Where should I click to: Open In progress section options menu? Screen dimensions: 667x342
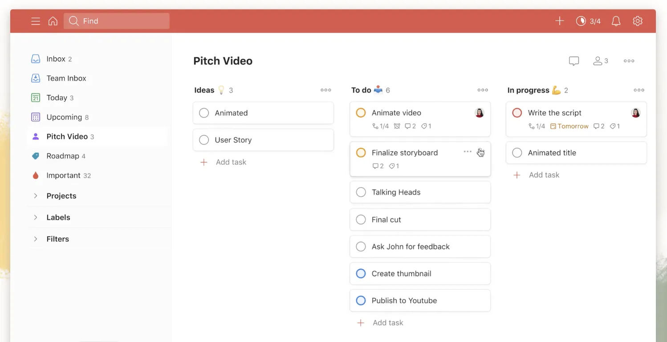639,90
